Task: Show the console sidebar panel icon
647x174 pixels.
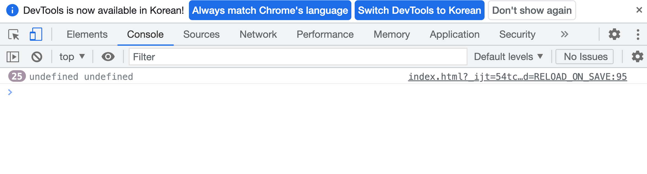Action: pyautogui.click(x=13, y=57)
